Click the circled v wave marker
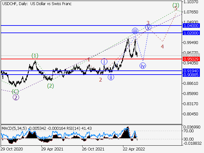 tap(148, 27)
